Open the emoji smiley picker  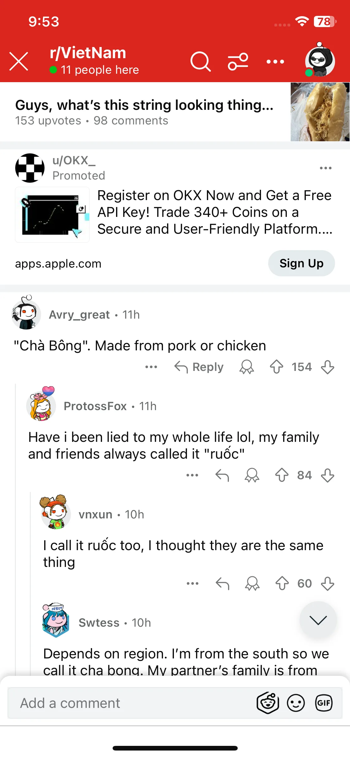[296, 703]
